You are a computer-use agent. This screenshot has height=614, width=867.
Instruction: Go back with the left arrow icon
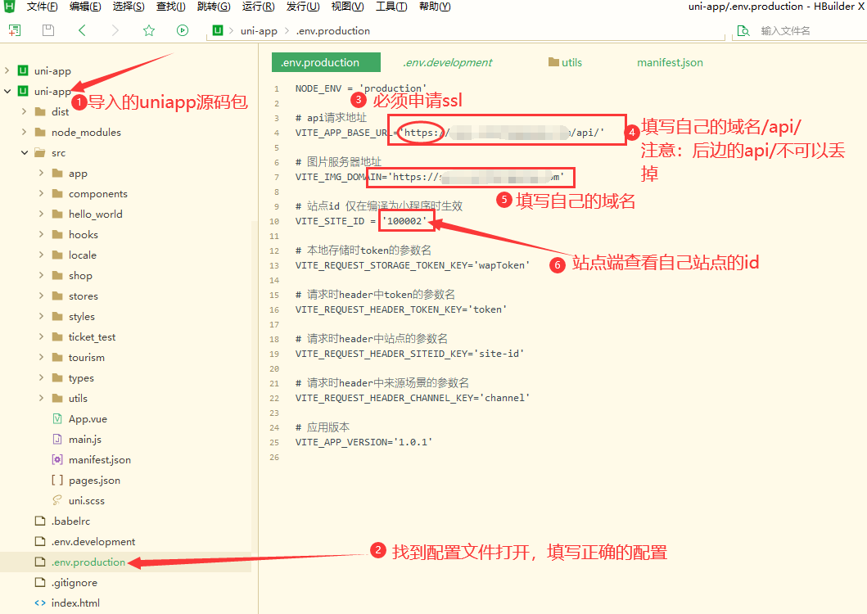pyautogui.click(x=82, y=30)
